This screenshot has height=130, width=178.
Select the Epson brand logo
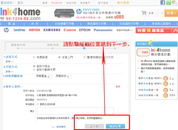pos(85,30)
